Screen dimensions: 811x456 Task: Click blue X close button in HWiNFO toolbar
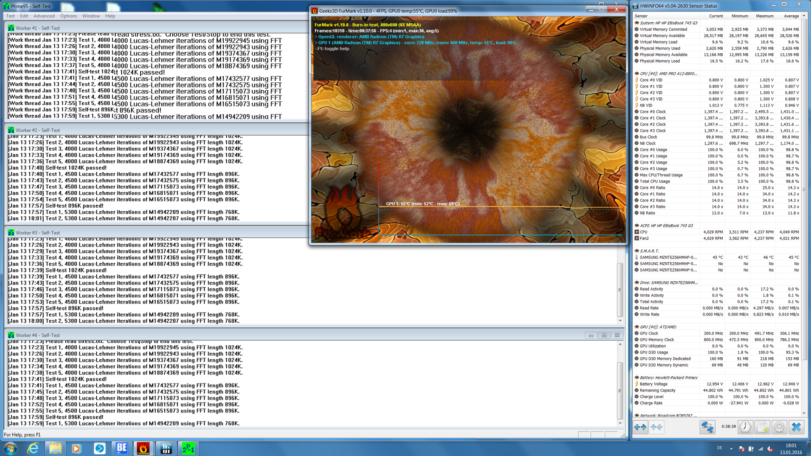796,427
